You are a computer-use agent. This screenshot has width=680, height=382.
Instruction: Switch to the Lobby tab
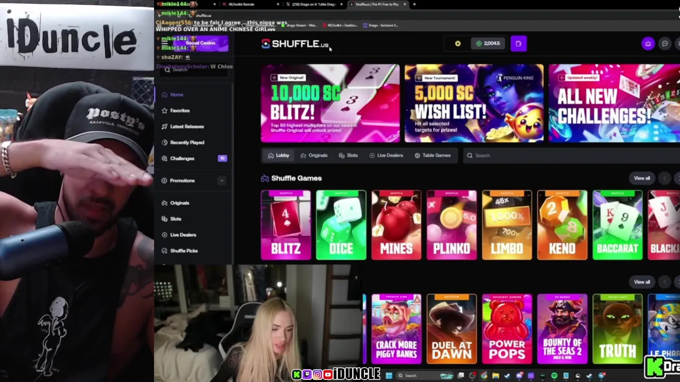[x=278, y=155]
